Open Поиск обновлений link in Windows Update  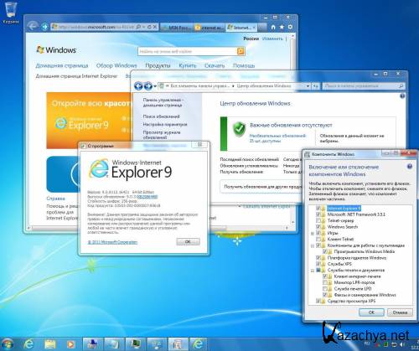[161, 116]
